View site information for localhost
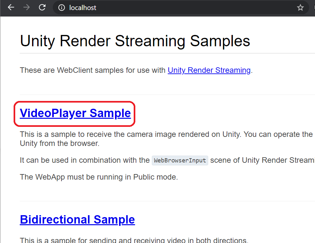 click(x=62, y=8)
